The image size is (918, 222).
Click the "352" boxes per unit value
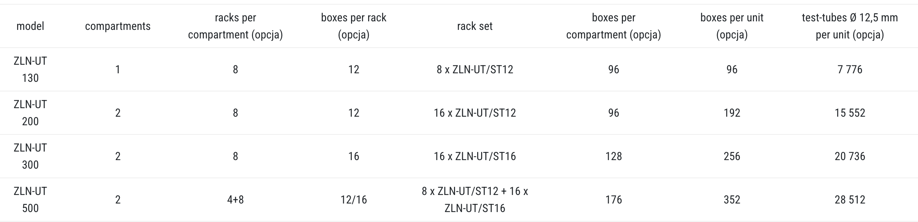point(732,200)
